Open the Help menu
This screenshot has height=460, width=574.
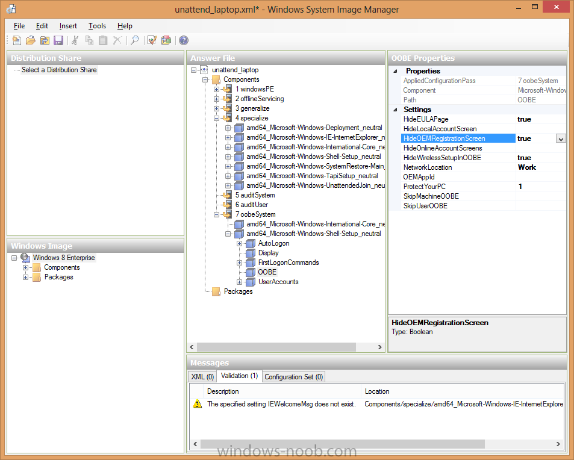125,26
